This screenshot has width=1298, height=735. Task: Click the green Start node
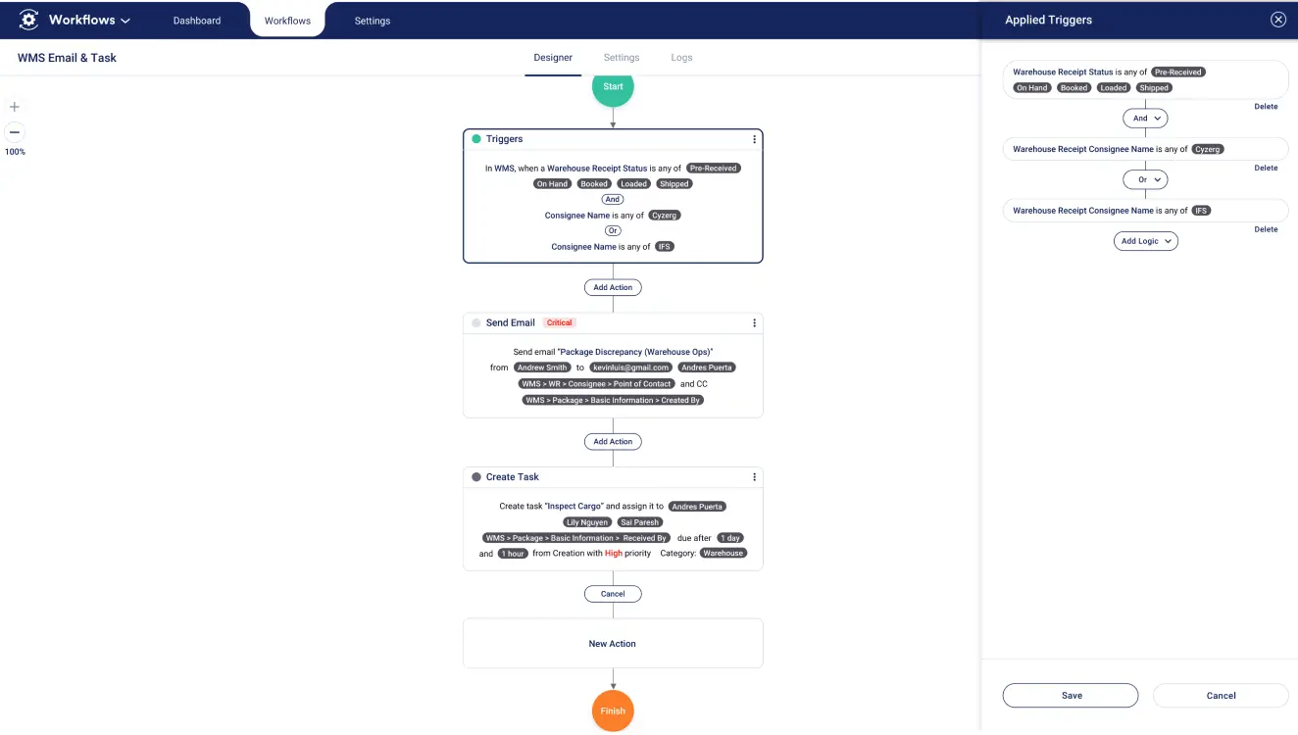tap(613, 86)
